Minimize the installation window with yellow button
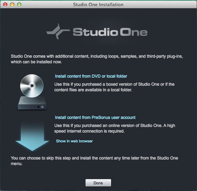 pos(12,5)
